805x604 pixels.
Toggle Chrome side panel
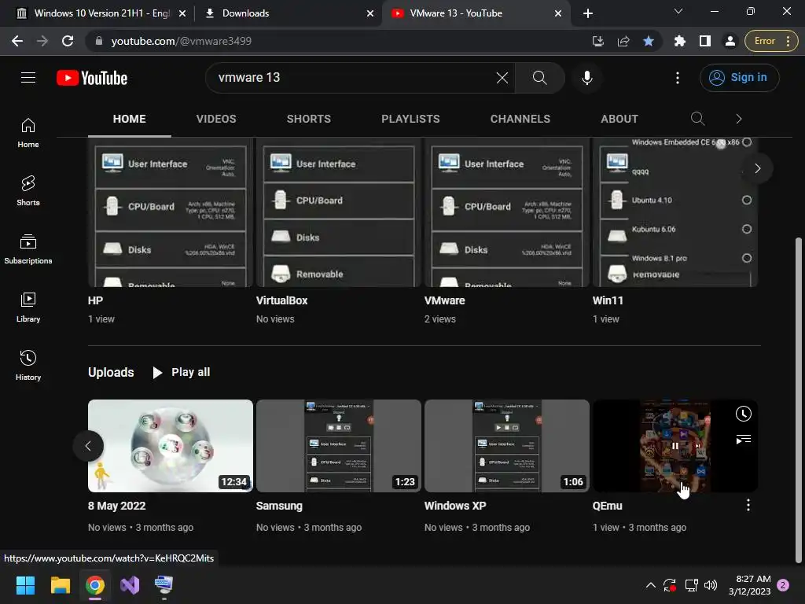tap(705, 41)
